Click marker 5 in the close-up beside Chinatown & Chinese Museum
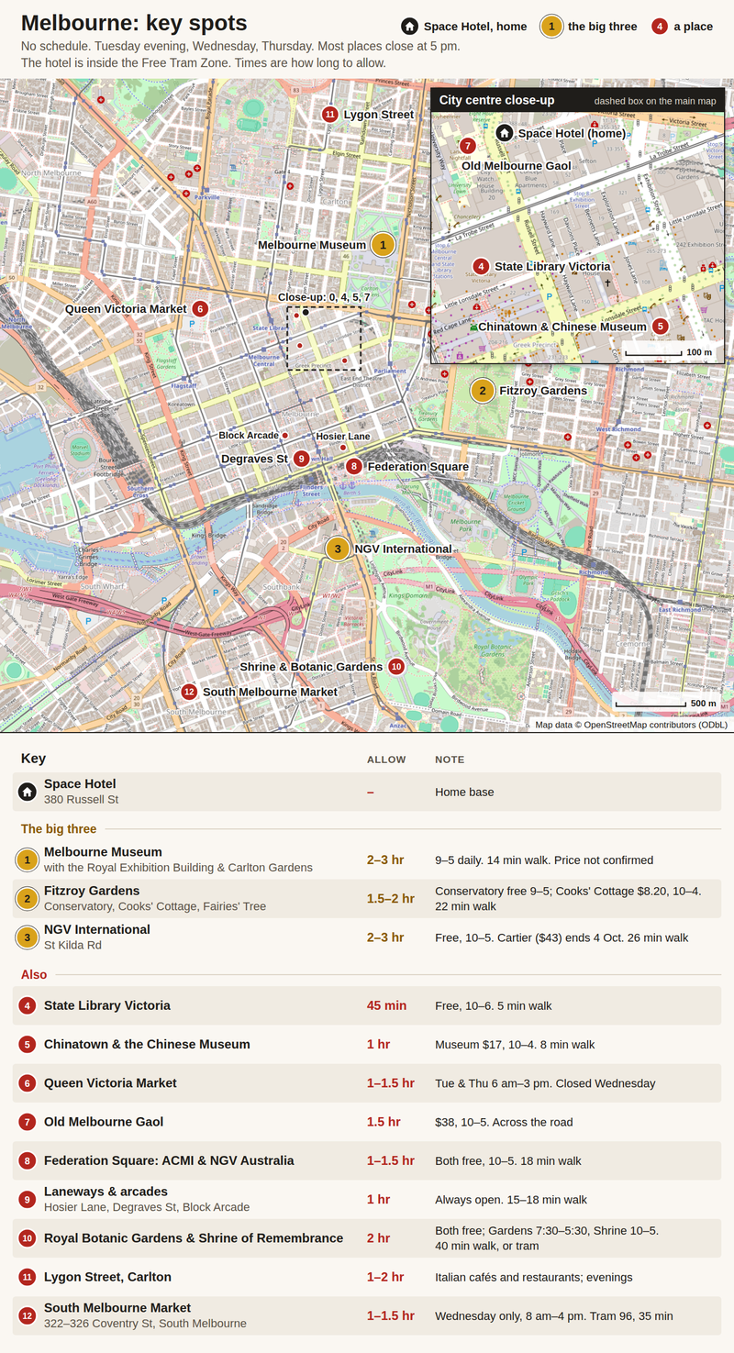 [660, 326]
